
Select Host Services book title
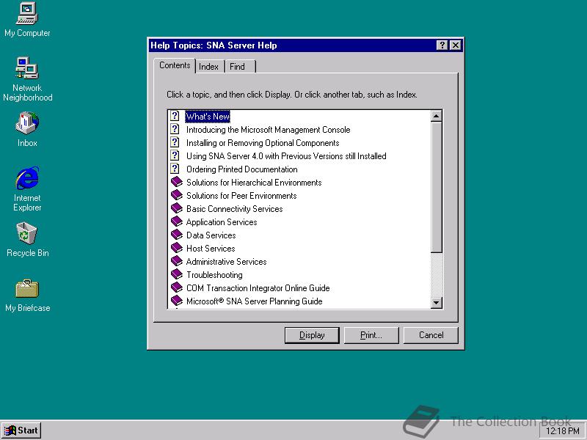[x=211, y=248]
